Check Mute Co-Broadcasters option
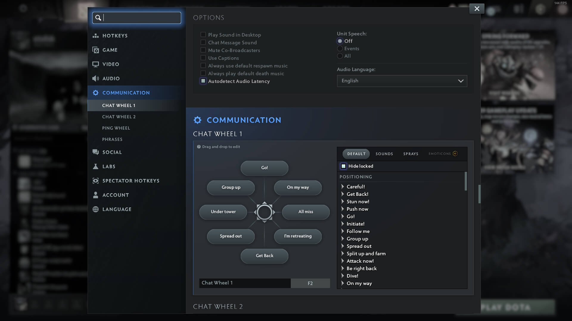572x321 pixels. (203, 50)
